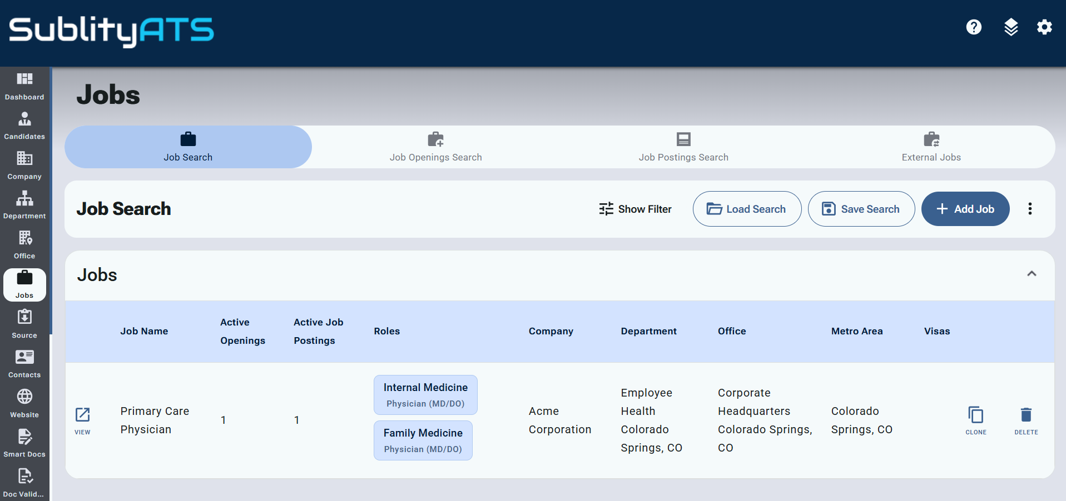Viewport: 1066px width, 501px height.
Task: Open the help question mark icon
Action: coord(974,27)
